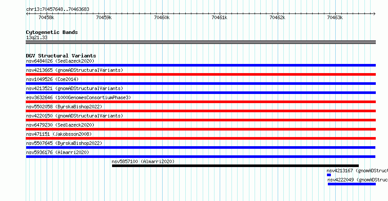Open nsv5502058 (ByrskaBishop2022) label
Viewport: 388px width, 201px height.
pos(64,107)
